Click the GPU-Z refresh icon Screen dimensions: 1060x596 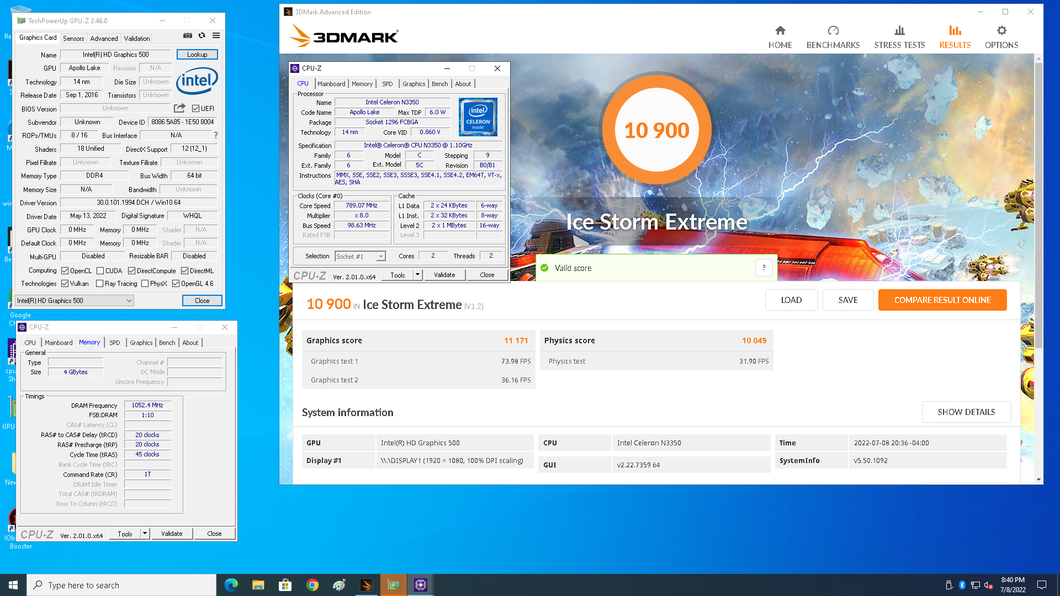tap(202, 35)
